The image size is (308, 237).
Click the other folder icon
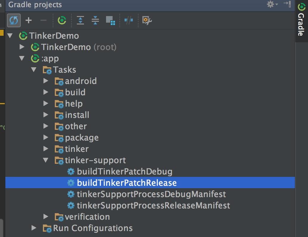tap(59, 127)
